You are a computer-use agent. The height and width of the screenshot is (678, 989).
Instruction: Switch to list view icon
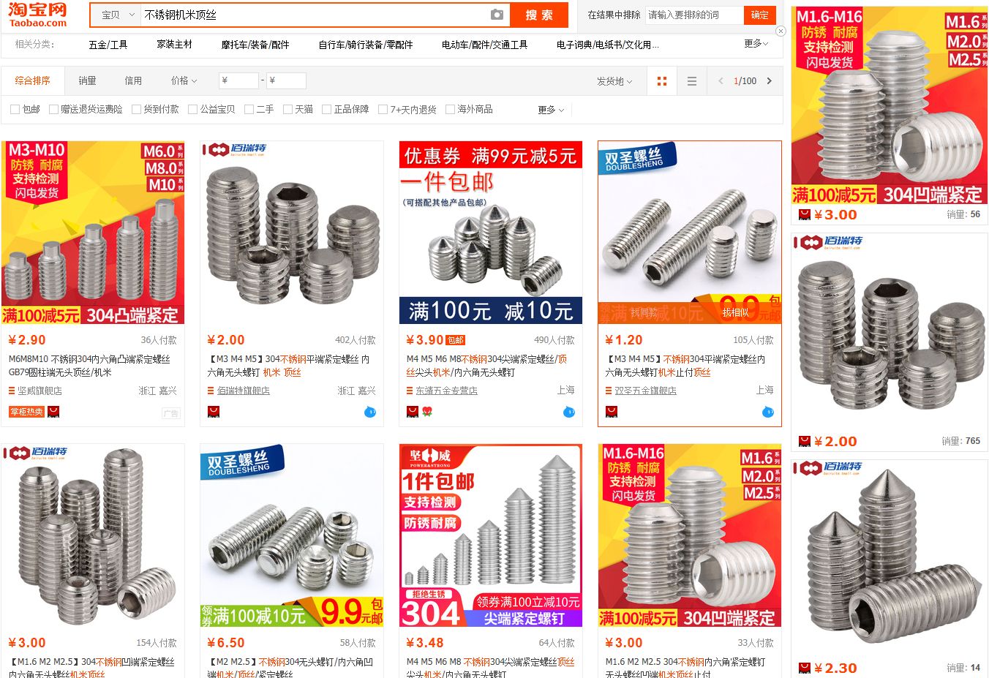tap(692, 81)
